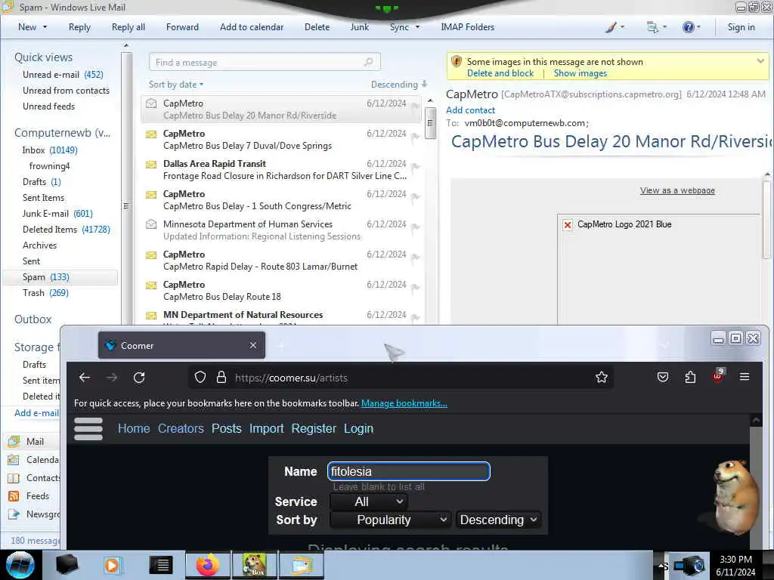Click the Show images link
This screenshot has width=774, height=580.
(x=580, y=73)
